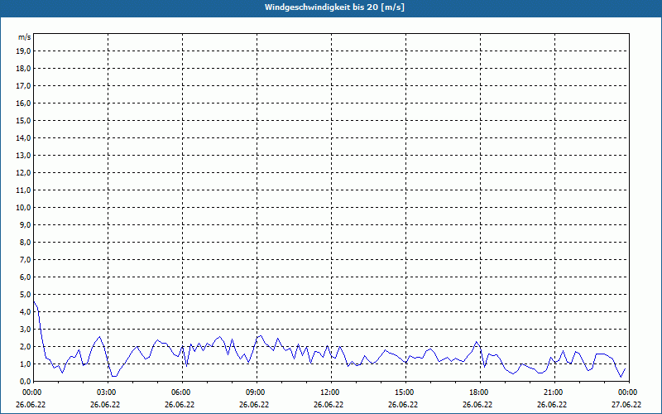This screenshot has height=414, width=662.
Task: Click the 2,0 y-axis label
Action: coord(25,346)
